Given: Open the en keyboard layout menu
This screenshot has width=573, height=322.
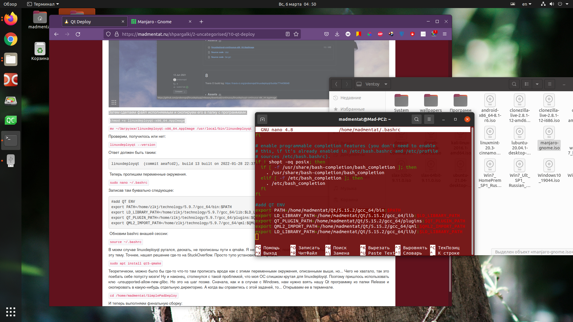Looking at the screenshot, I should click(x=527, y=4).
